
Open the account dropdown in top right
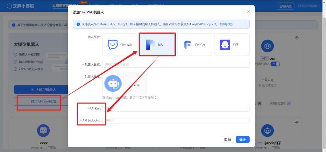309,6
